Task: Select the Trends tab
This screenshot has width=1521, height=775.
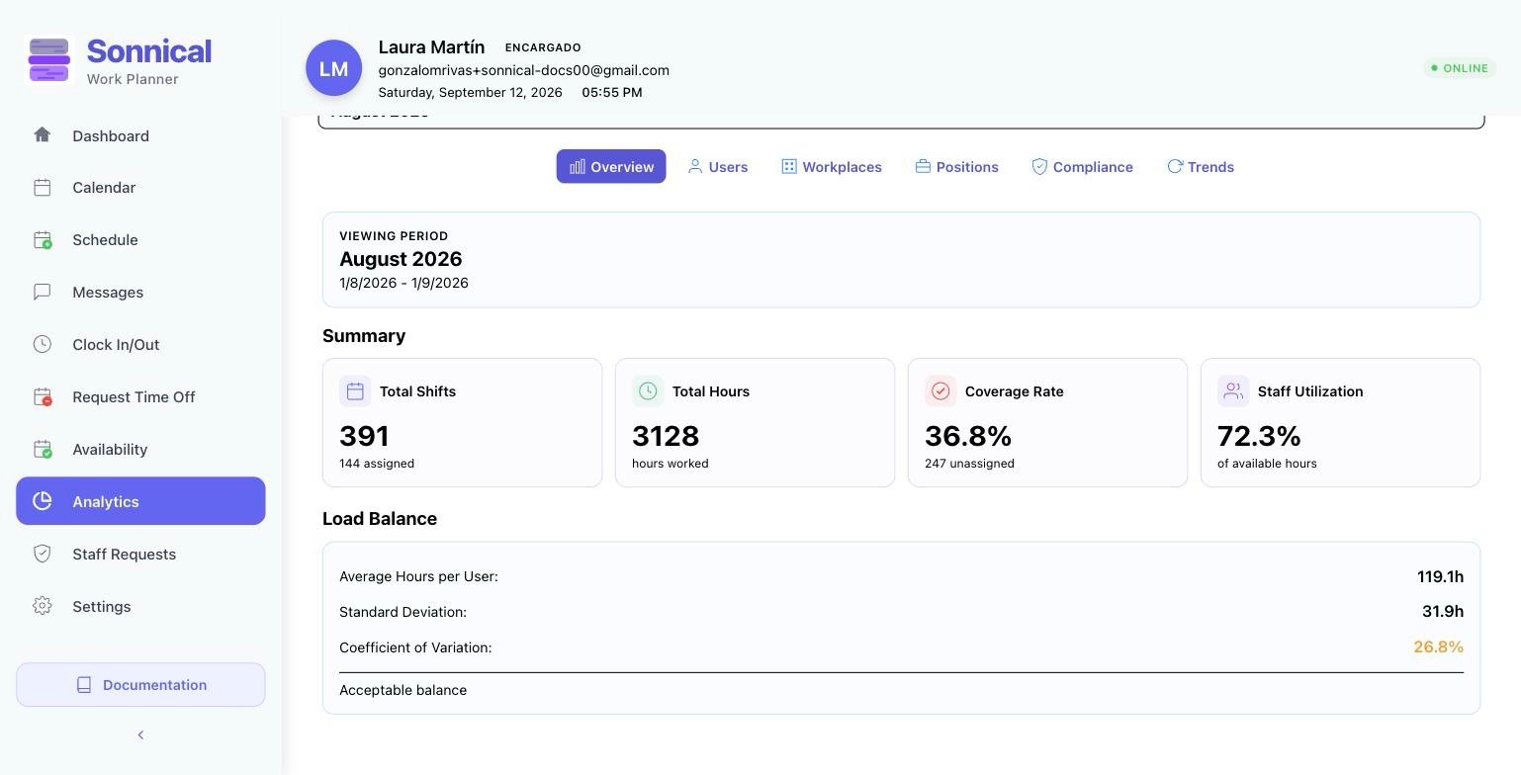Action: point(1201,167)
